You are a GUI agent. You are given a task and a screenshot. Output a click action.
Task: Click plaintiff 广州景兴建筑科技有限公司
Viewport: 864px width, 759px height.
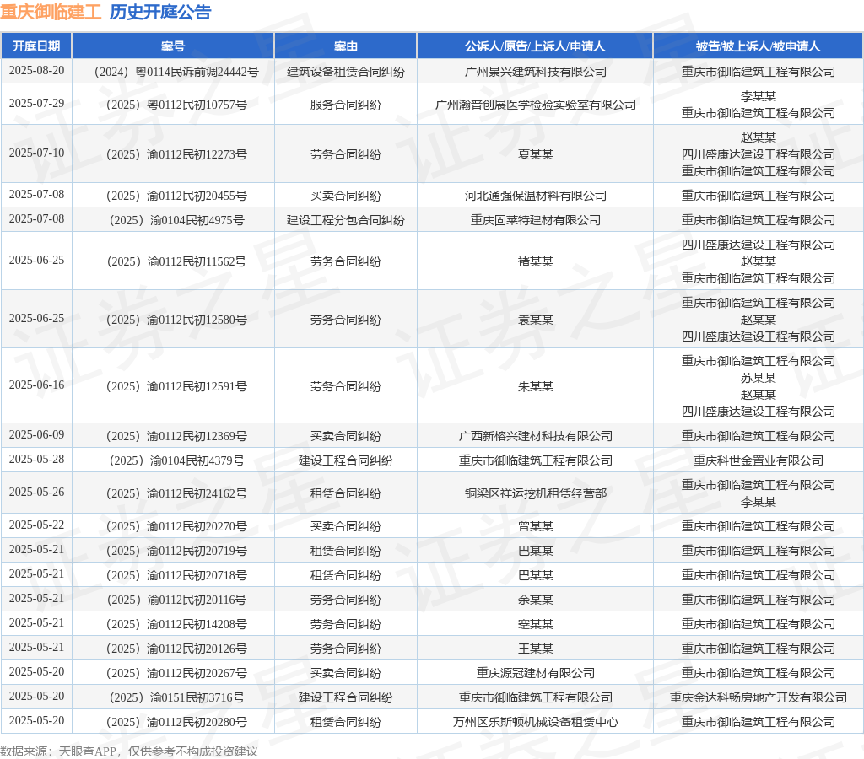(x=536, y=72)
